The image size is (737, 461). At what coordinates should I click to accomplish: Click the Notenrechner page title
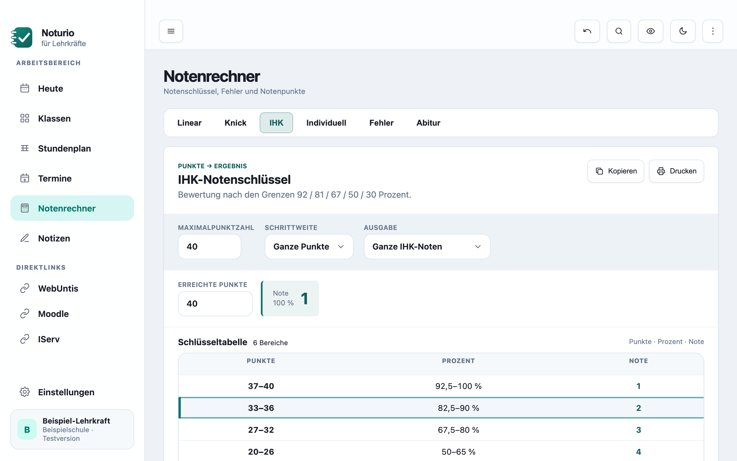pyautogui.click(x=212, y=76)
